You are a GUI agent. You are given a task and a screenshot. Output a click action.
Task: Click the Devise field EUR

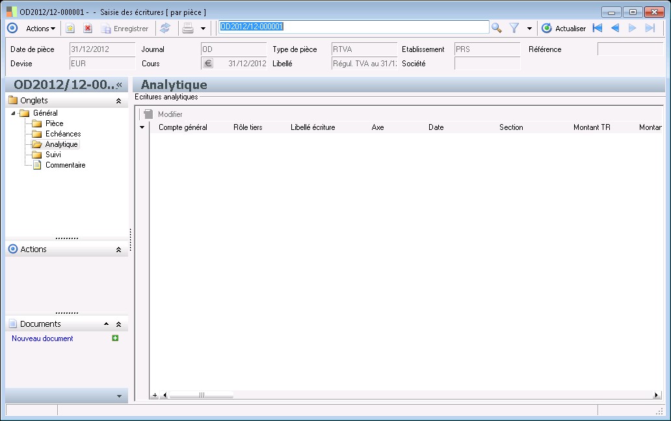pyautogui.click(x=102, y=64)
